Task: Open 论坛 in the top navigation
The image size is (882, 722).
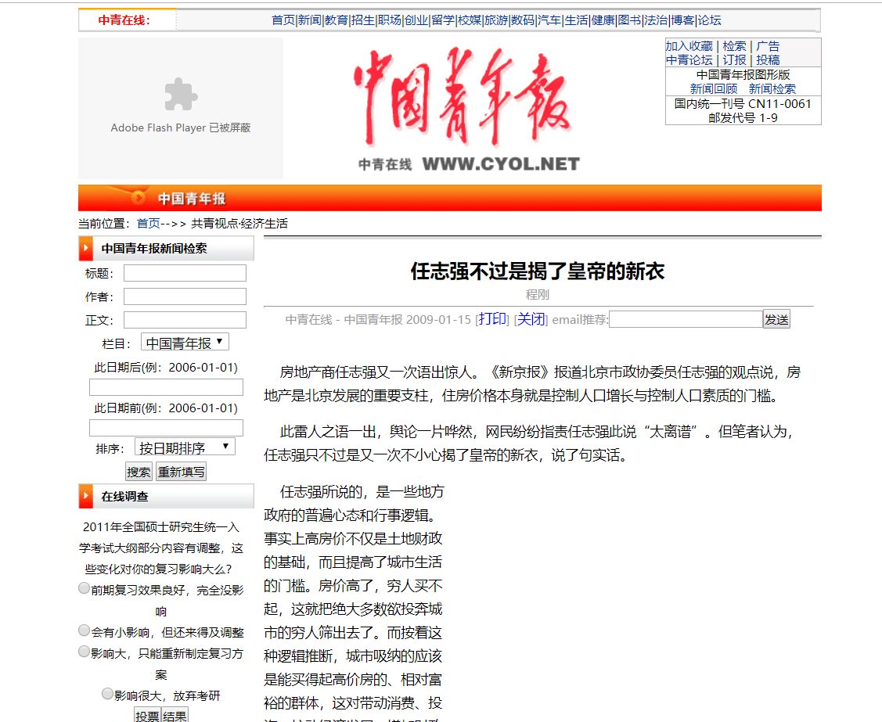Action: pos(709,20)
